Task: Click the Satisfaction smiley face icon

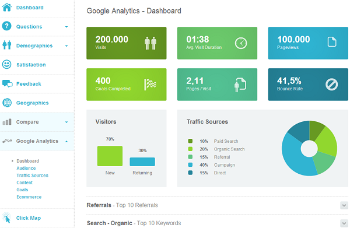Action: [x=6, y=65]
